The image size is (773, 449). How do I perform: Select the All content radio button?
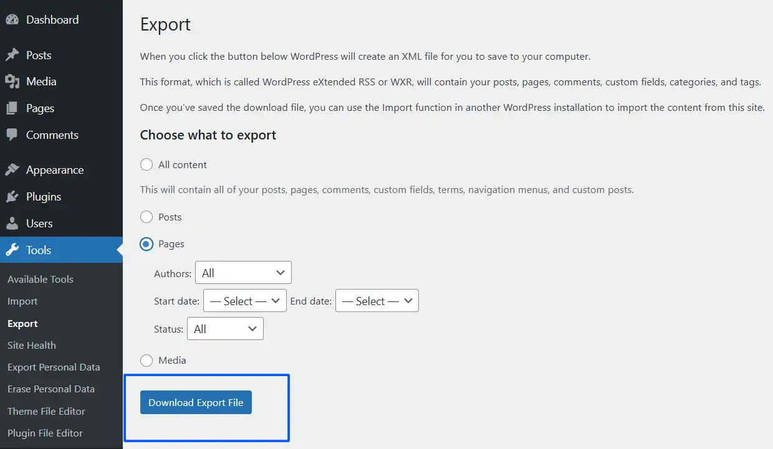[146, 164]
